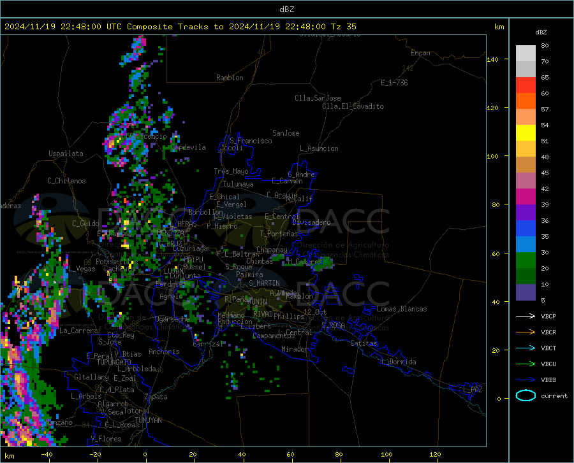Click the 'E_1-736' map label

pos(394,83)
